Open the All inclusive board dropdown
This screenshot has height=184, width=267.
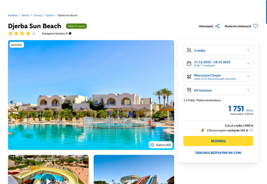coord(218,90)
